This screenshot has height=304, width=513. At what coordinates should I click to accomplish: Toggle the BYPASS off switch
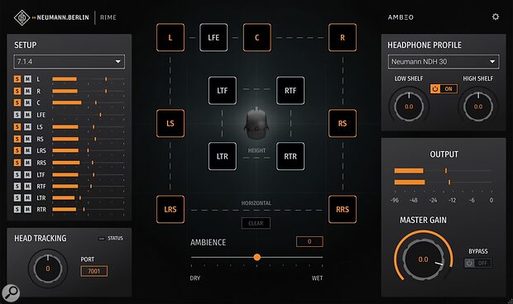[x=477, y=263]
